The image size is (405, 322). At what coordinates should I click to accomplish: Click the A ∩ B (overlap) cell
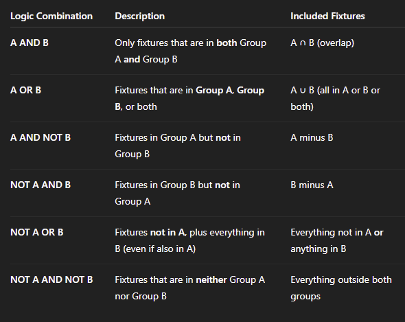[323, 43]
